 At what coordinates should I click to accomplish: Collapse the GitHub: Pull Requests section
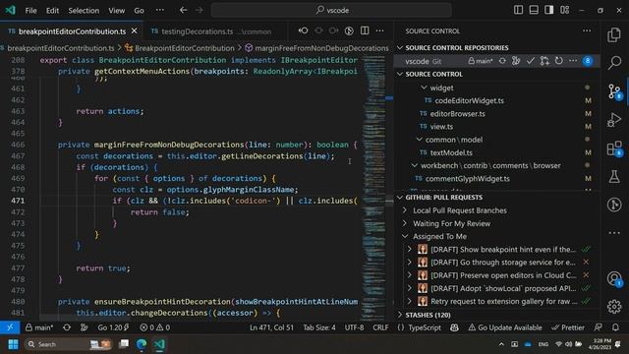click(x=443, y=198)
